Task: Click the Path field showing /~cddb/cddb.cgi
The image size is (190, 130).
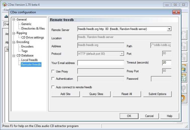Action: 161,45
